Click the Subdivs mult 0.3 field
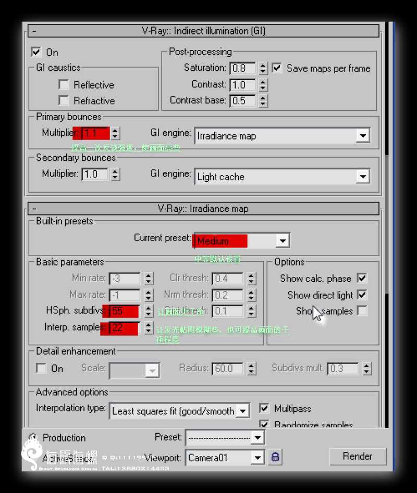The image size is (417, 493). coord(343,368)
